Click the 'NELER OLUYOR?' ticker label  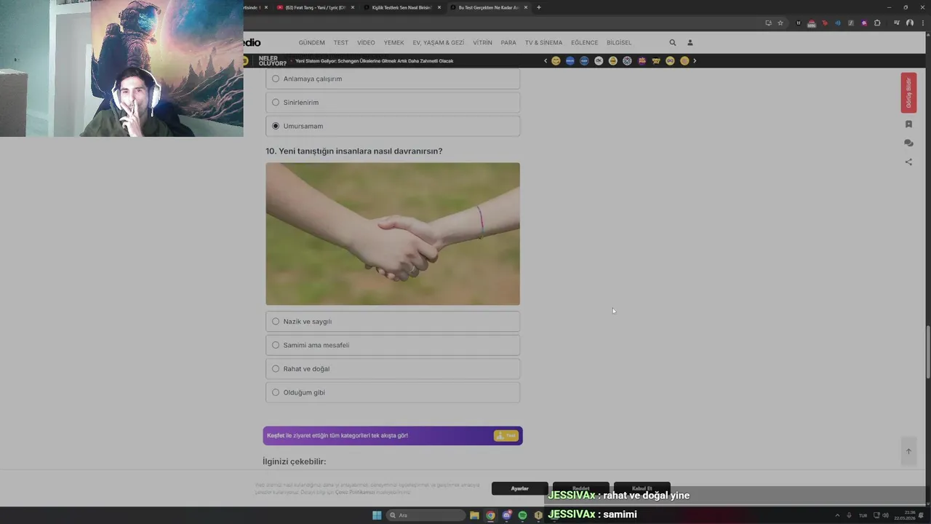[x=272, y=61]
